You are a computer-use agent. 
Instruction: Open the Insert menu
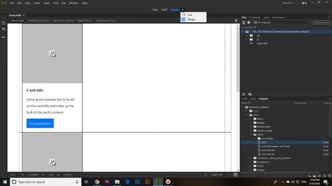[x=37, y=3]
